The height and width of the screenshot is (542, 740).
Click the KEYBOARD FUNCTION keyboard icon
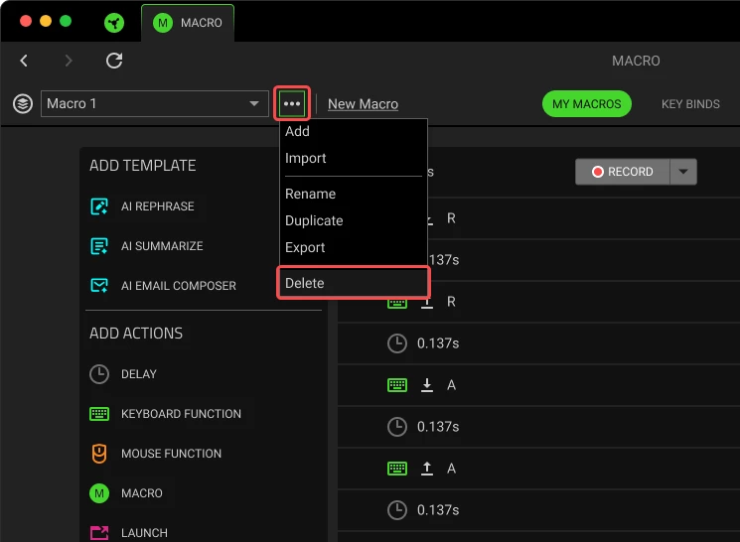(x=99, y=414)
